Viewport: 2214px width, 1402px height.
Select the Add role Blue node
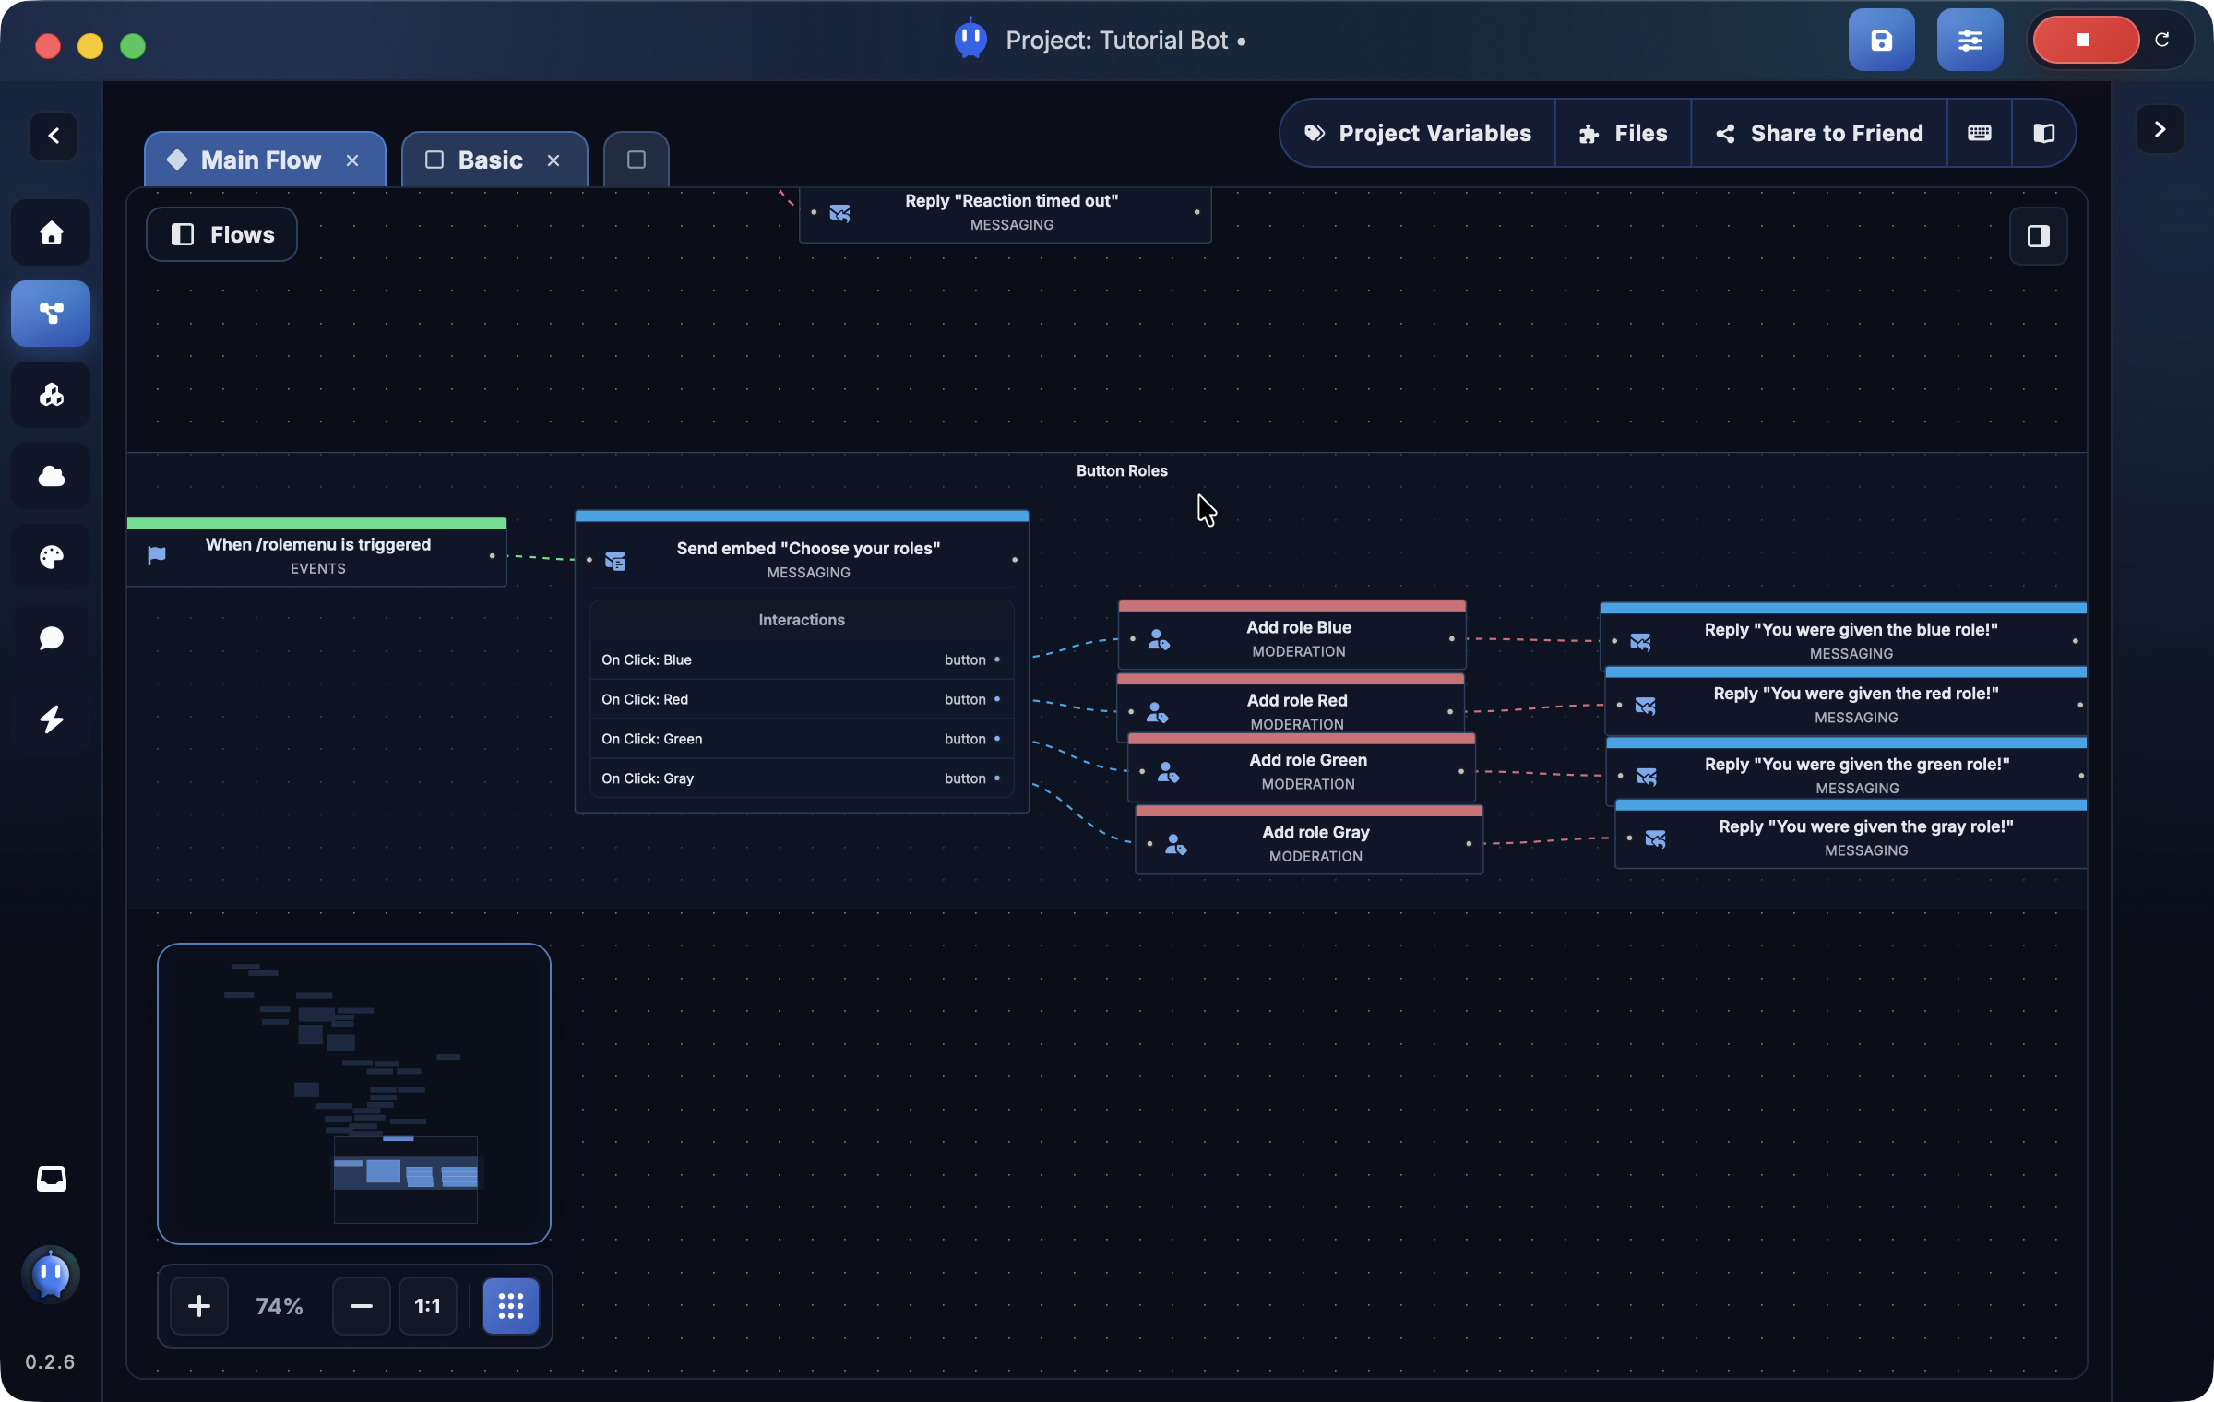[1291, 636]
